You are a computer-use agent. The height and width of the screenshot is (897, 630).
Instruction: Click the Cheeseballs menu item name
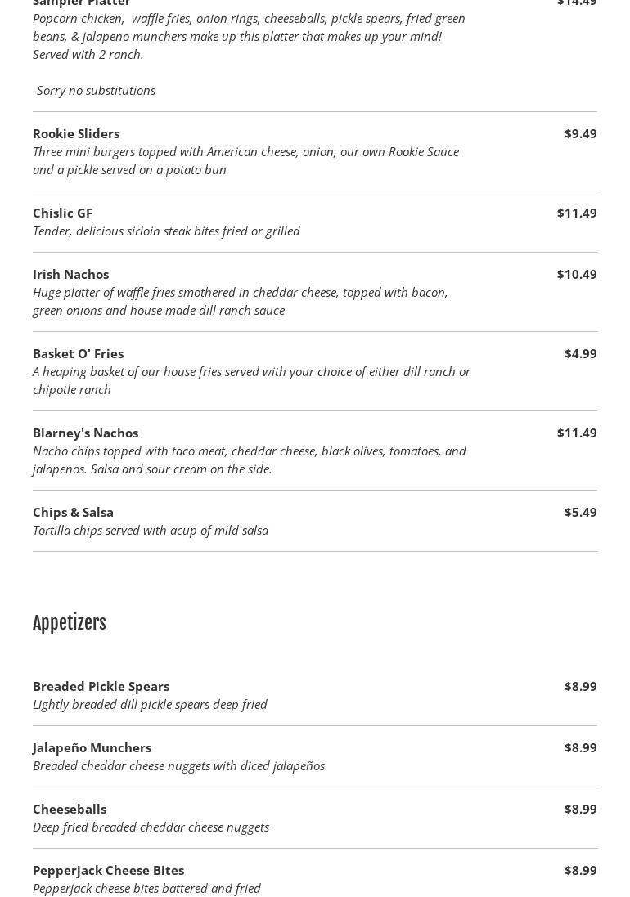click(70, 809)
